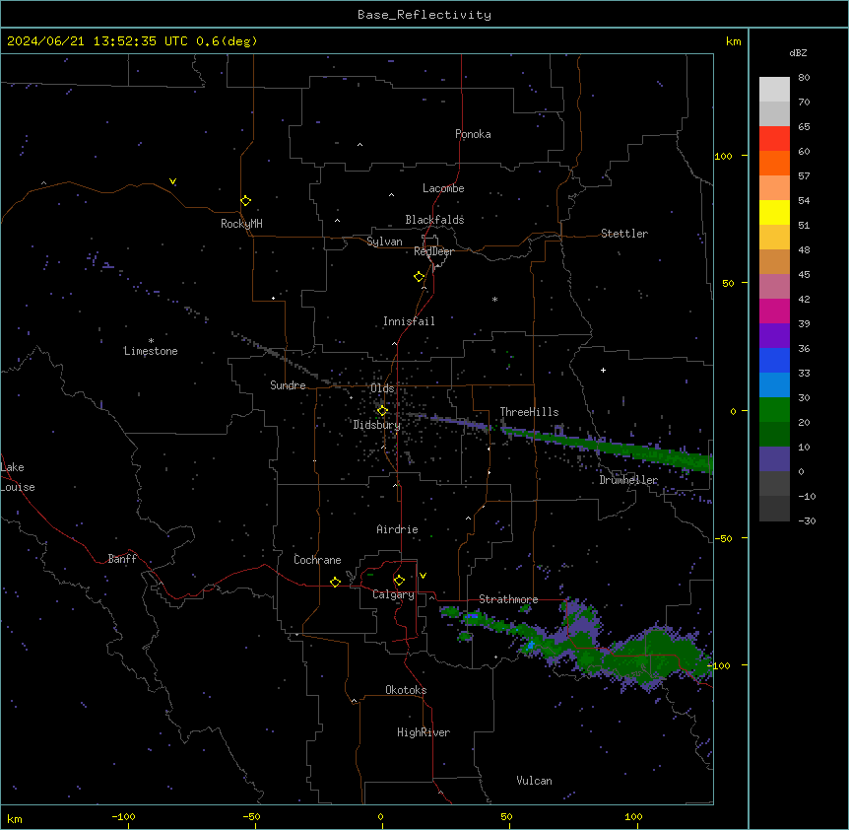Select the 30 dBZ light blue swatch
The height and width of the screenshot is (830, 849).
point(774,384)
